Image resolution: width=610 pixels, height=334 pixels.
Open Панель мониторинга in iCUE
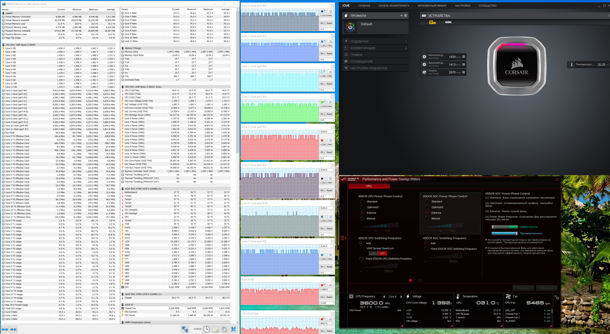394,6
